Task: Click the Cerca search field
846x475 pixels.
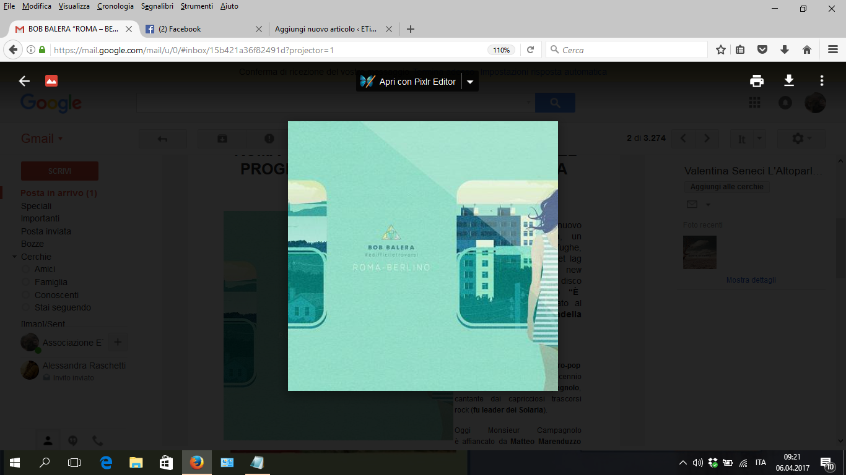Action: (627, 50)
